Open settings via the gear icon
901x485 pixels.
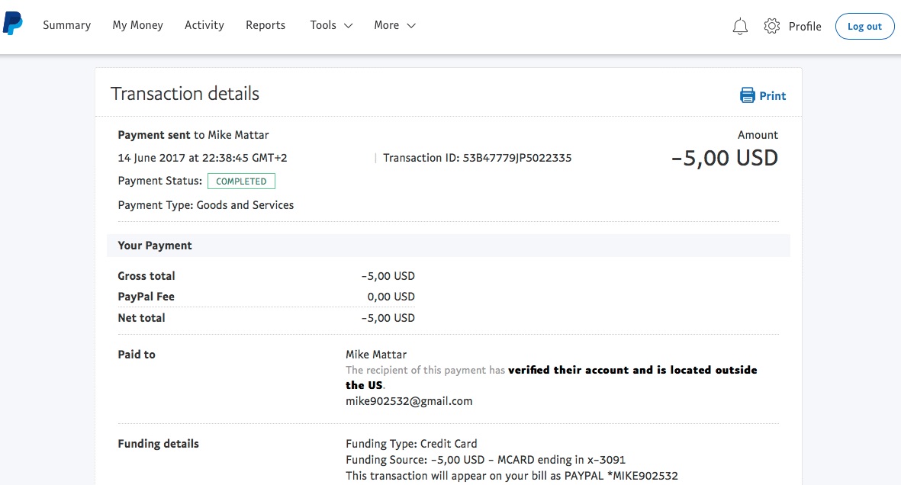coord(772,26)
